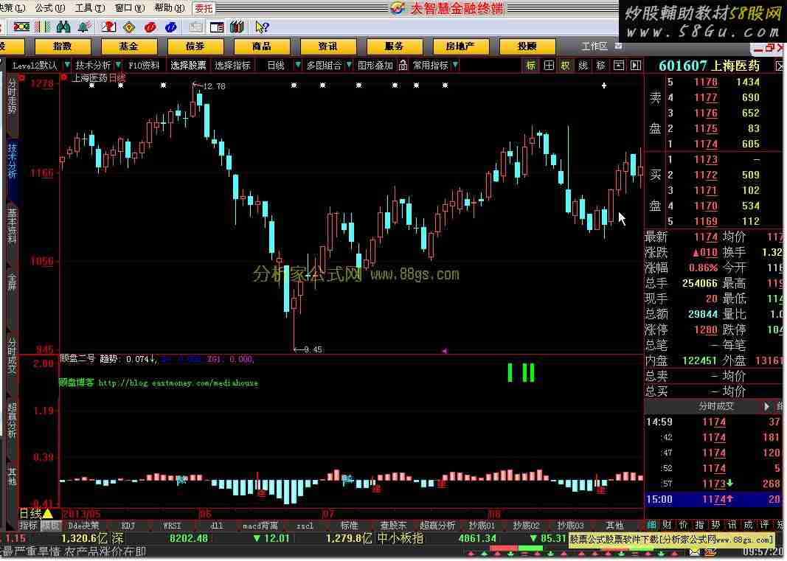Click the 移 move icon
Image resolution: width=787 pixels, height=561 pixels.
(x=600, y=65)
